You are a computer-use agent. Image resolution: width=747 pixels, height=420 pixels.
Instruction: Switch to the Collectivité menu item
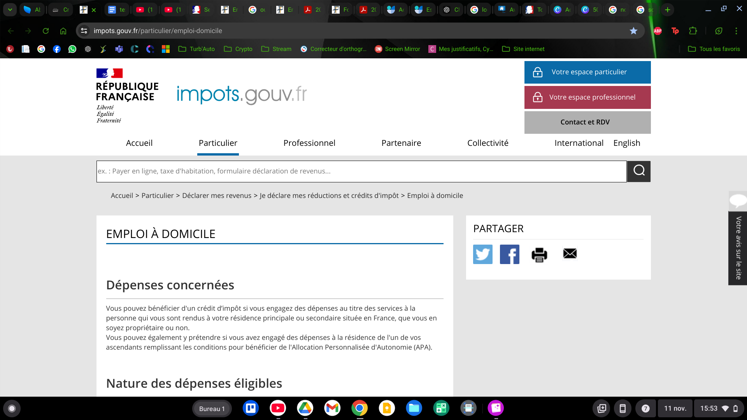pyautogui.click(x=487, y=143)
